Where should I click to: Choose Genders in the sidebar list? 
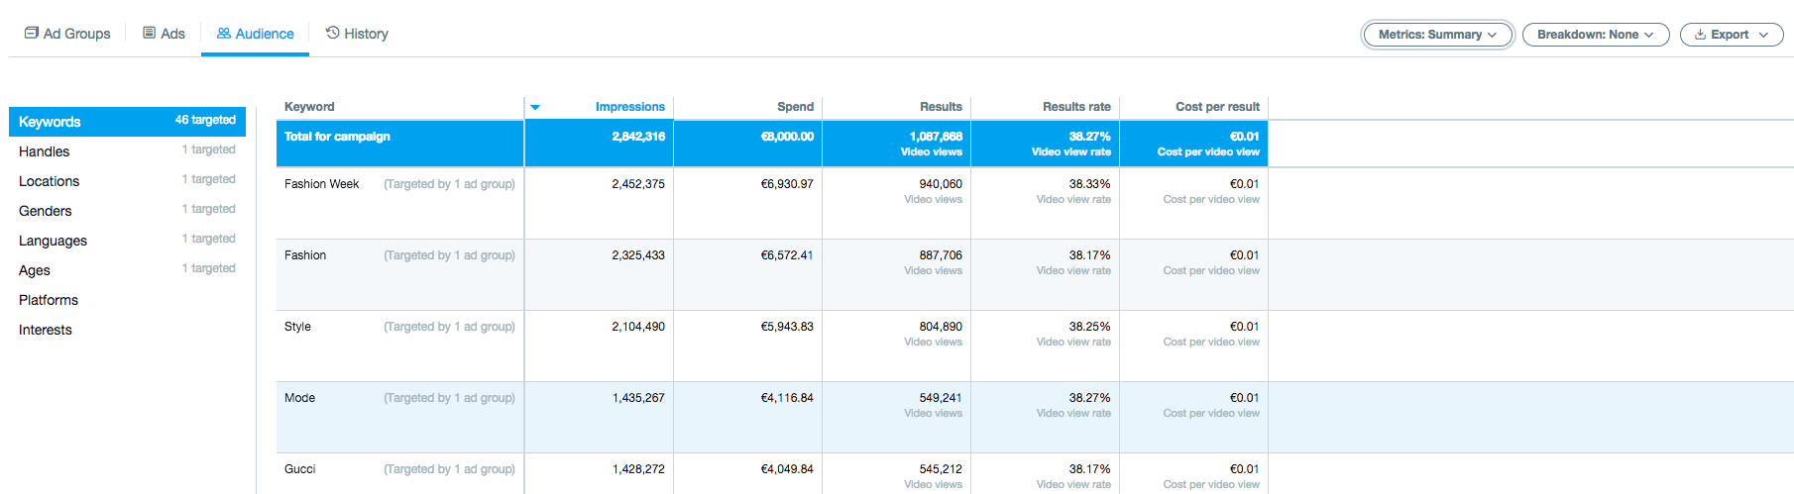(x=46, y=211)
